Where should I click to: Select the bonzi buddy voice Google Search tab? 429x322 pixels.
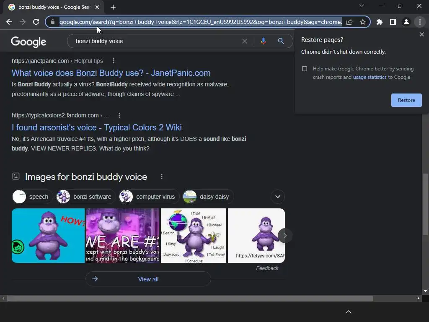pyautogui.click(x=54, y=7)
